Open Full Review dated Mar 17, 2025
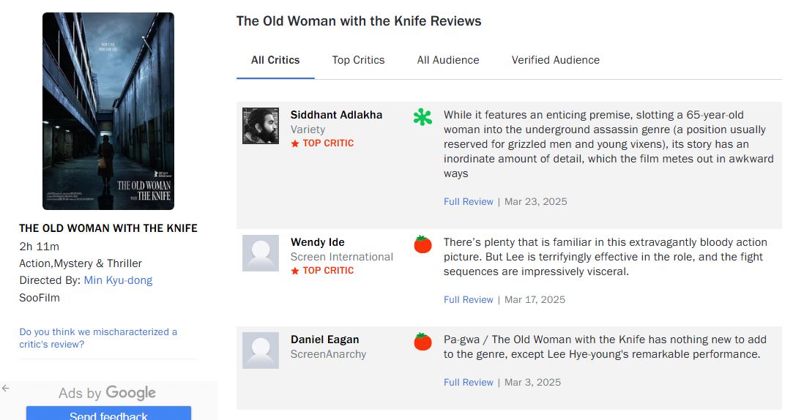The image size is (793, 420). tap(468, 299)
